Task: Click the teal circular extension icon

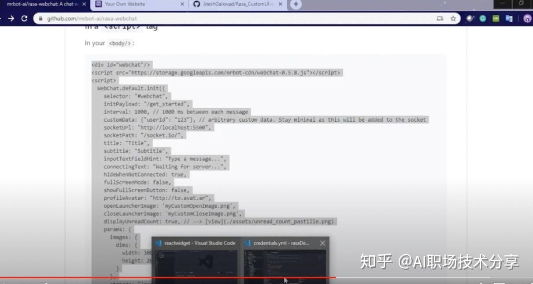Action: (483, 19)
